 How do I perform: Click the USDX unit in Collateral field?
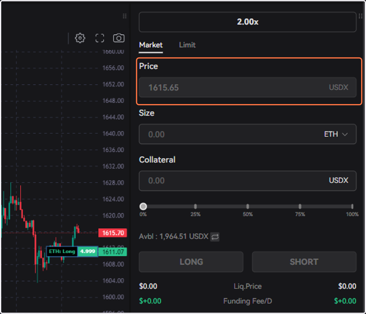[x=339, y=181]
